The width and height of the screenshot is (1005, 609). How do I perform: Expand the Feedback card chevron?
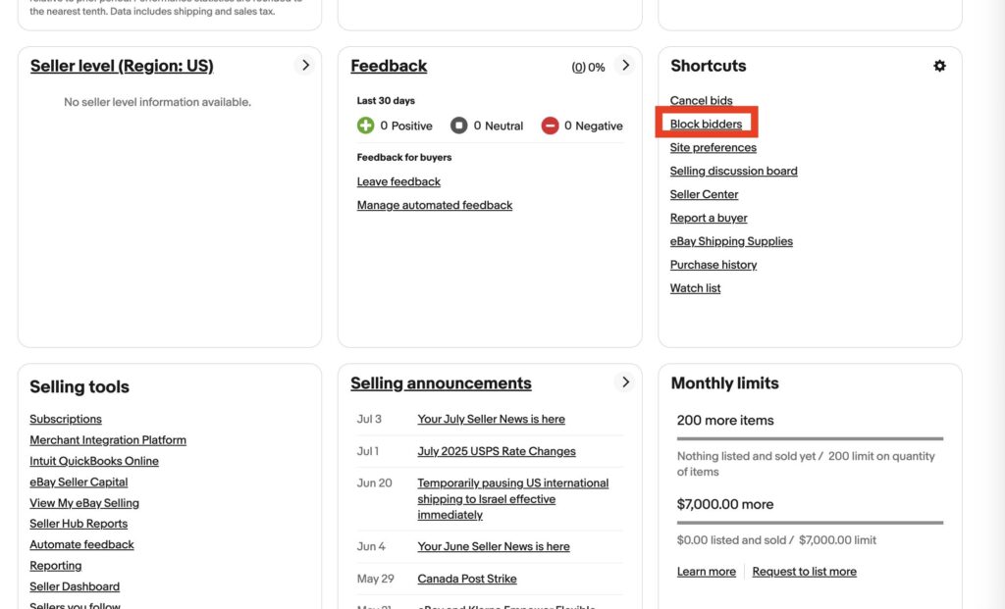(x=625, y=66)
